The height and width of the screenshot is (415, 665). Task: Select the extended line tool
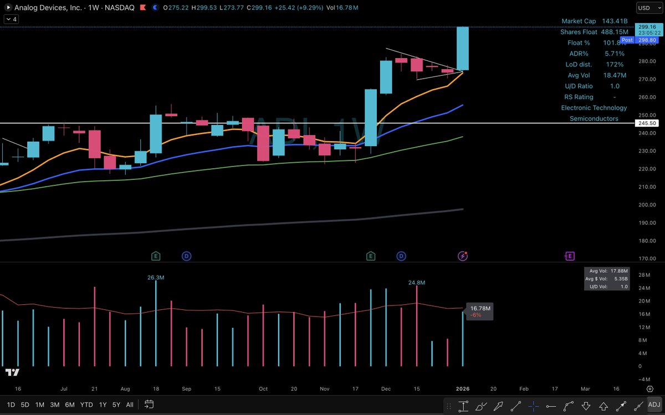pos(638,406)
